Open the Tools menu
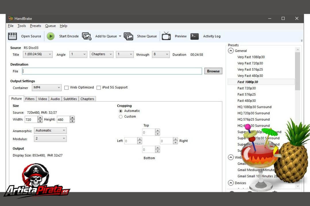Image resolution: width=310 pixels, height=206 pixels. [22, 26]
